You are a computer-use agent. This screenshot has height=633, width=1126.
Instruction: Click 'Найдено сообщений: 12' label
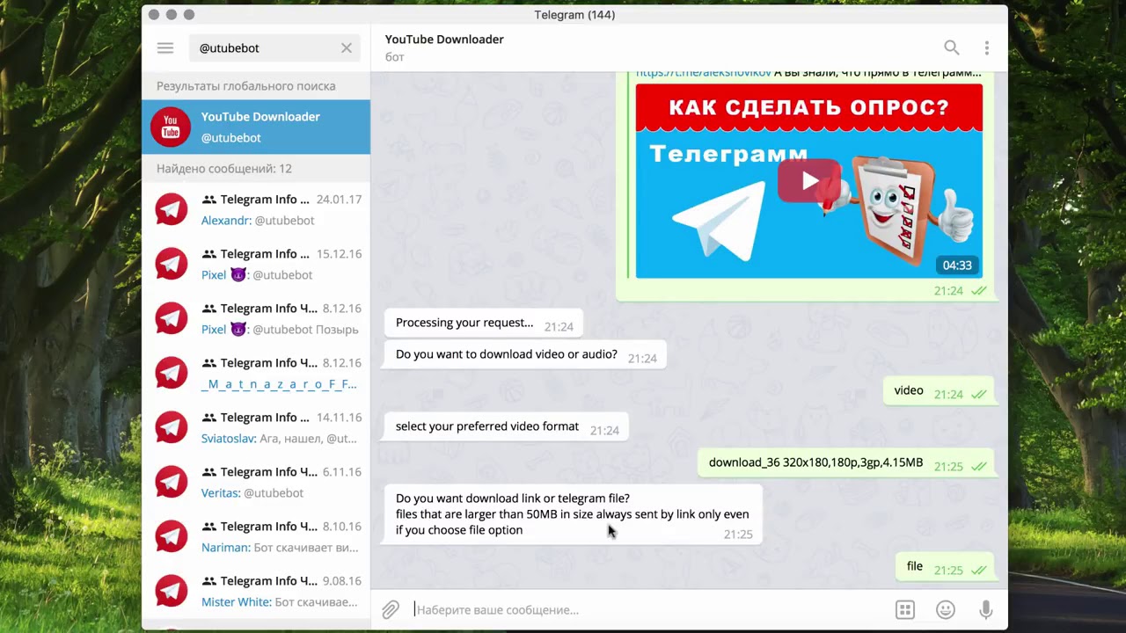tap(224, 169)
